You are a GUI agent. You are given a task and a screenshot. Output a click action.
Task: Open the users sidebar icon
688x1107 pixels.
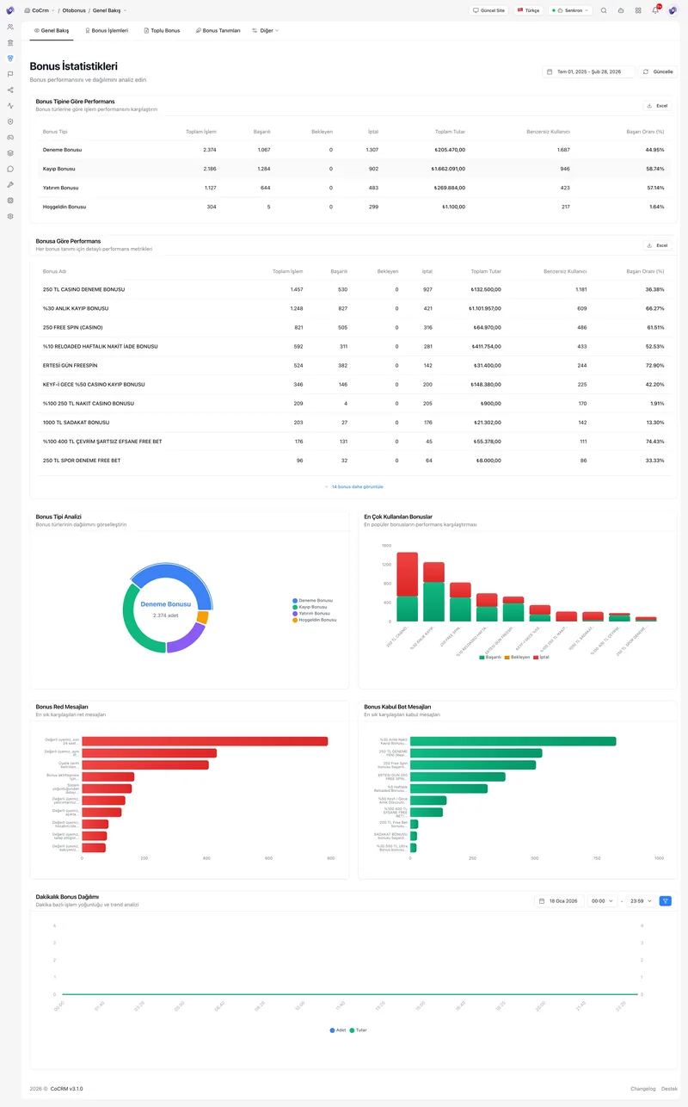[10, 27]
